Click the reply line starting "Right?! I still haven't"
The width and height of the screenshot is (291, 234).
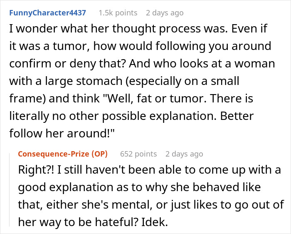149,170
